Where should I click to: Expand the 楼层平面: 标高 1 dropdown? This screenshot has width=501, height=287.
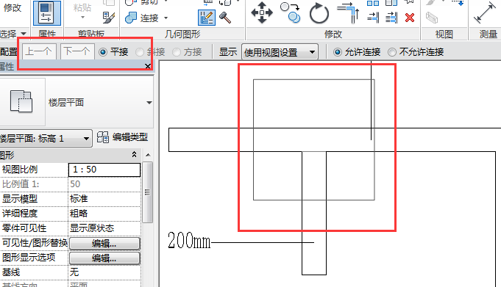[46, 139]
